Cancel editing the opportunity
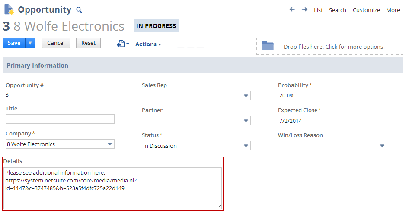The width and height of the screenshot is (406, 213). [x=56, y=43]
